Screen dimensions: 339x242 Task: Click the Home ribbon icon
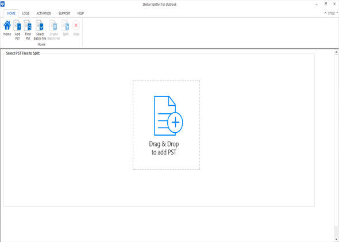tap(7, 25)
